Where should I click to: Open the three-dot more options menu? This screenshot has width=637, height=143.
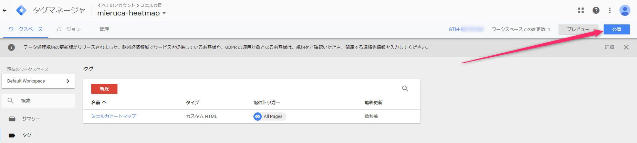pos(610,10)
